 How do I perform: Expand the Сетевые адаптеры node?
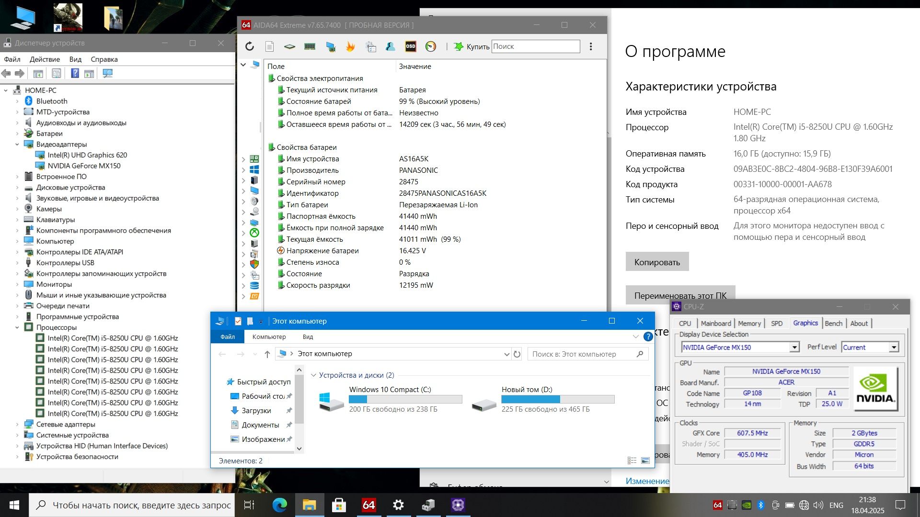pyautogui.click(x=17, y=424)
